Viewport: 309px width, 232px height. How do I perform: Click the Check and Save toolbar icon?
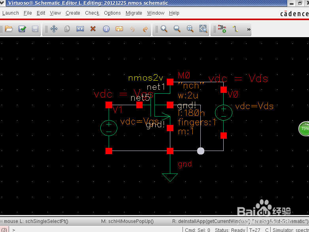coord(22,29)
